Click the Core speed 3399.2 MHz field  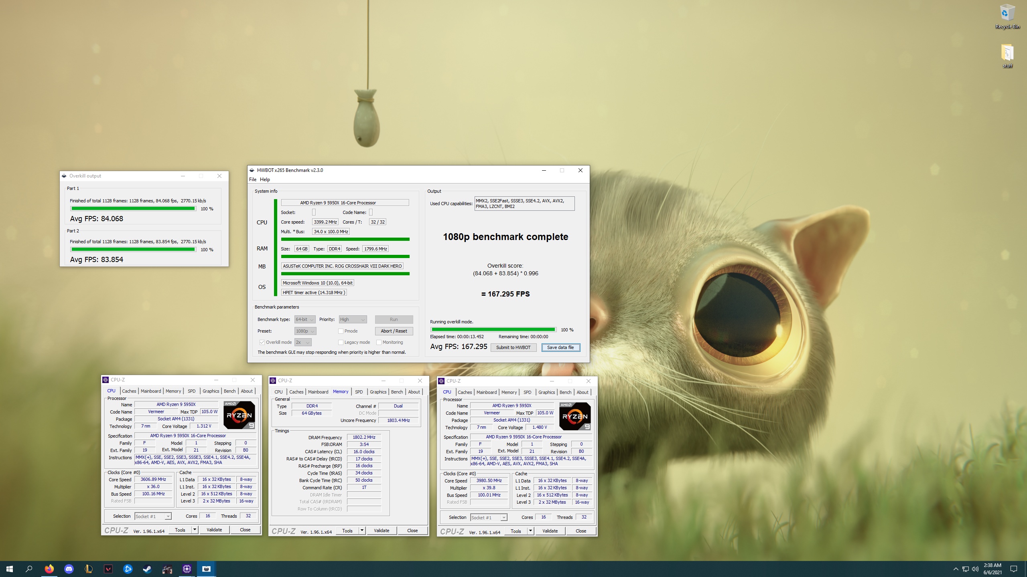point(325,222)
